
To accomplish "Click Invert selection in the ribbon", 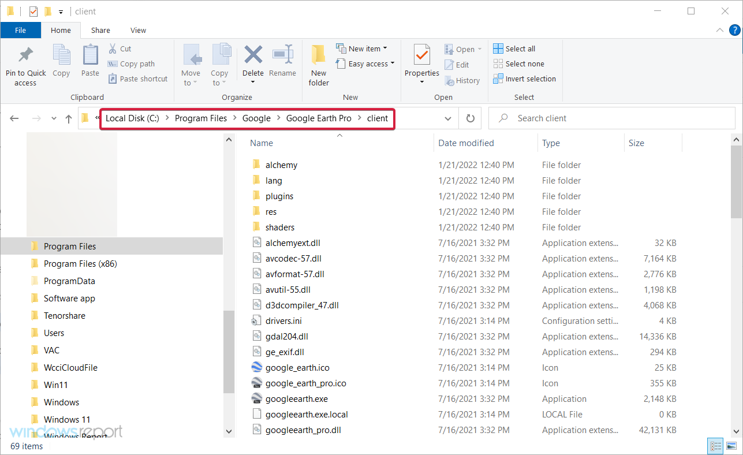I will [x=525, y=79].
